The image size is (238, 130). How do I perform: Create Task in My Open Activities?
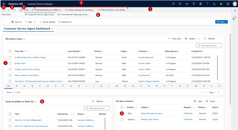click(x=198, y=101)
